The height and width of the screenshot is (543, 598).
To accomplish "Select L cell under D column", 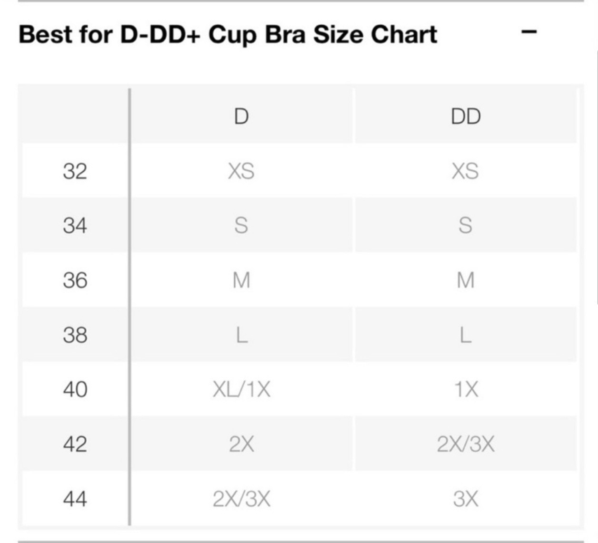I will pyautogui.click(x=241, y=335).
